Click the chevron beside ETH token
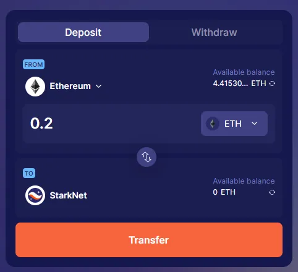This screenshot has height=272, width=298. click(x=255, y=124)
